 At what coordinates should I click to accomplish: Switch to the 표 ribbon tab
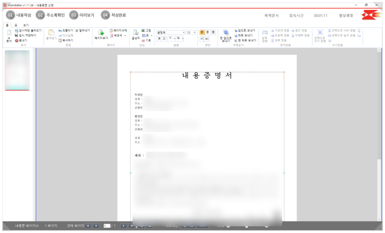(16, 25)
